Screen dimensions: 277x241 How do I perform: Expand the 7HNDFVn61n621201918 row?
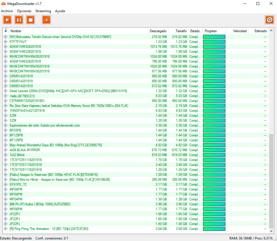(x=5, y=111)
